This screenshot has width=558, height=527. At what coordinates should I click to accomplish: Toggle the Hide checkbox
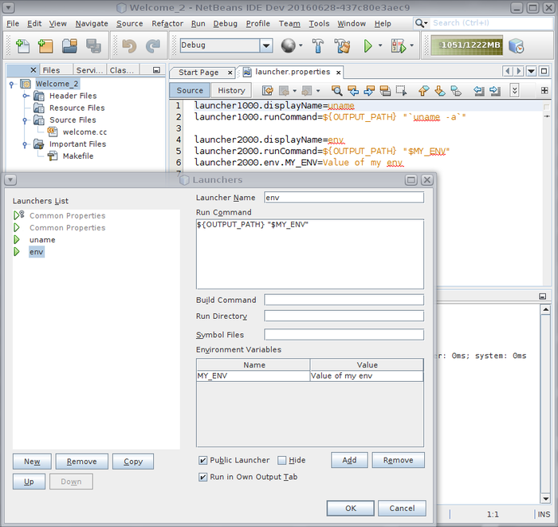pyautogui.click(x=281, y=461)
